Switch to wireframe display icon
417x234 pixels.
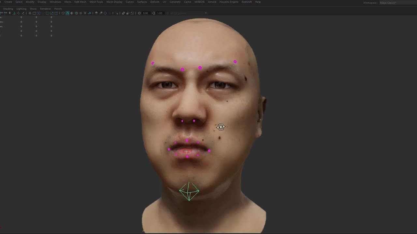(63, 13)
